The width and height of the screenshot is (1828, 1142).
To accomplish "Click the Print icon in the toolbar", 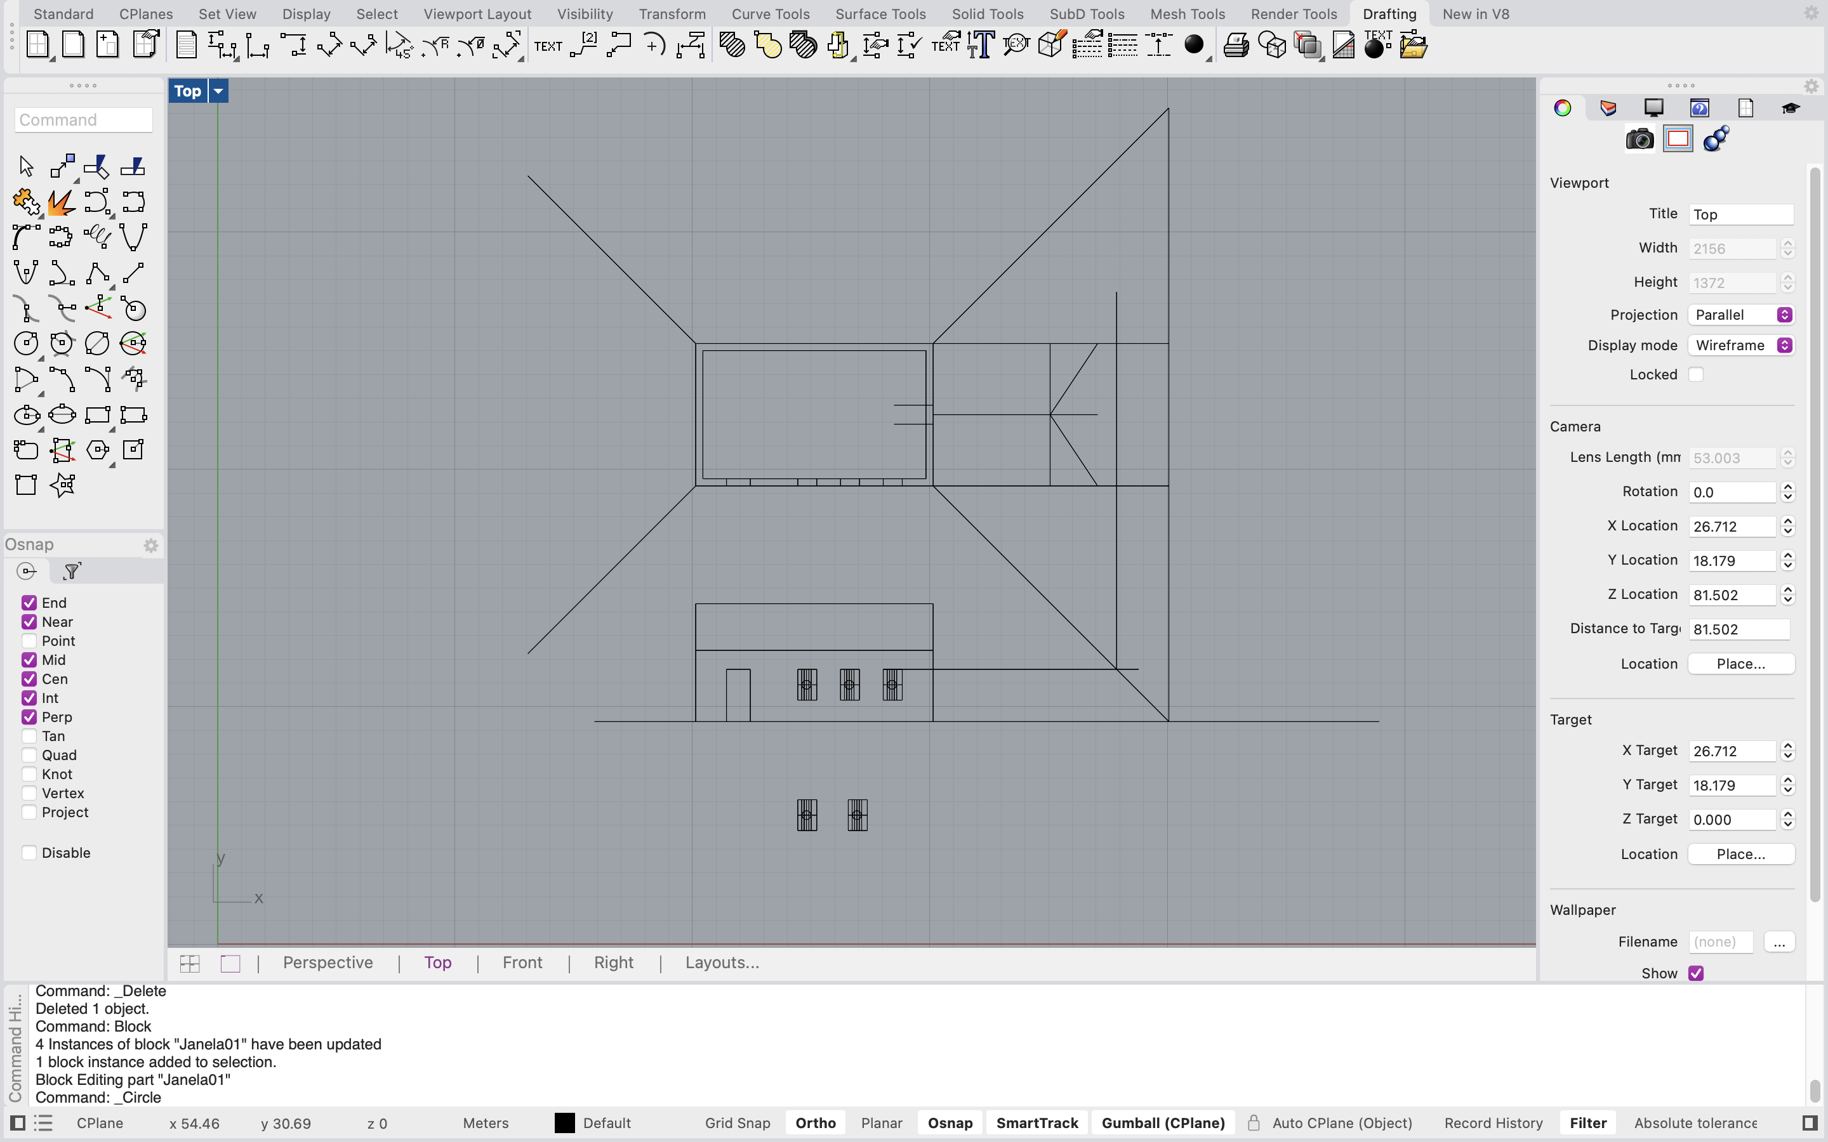I will coord(1235,44).
